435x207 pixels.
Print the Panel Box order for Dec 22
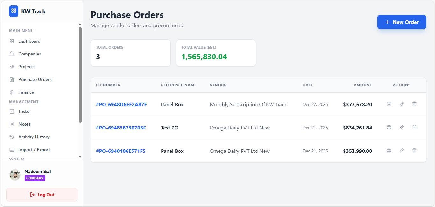[x=389, y=104]
